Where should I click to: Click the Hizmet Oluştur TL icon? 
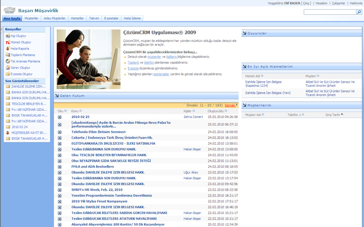point(7,42)
